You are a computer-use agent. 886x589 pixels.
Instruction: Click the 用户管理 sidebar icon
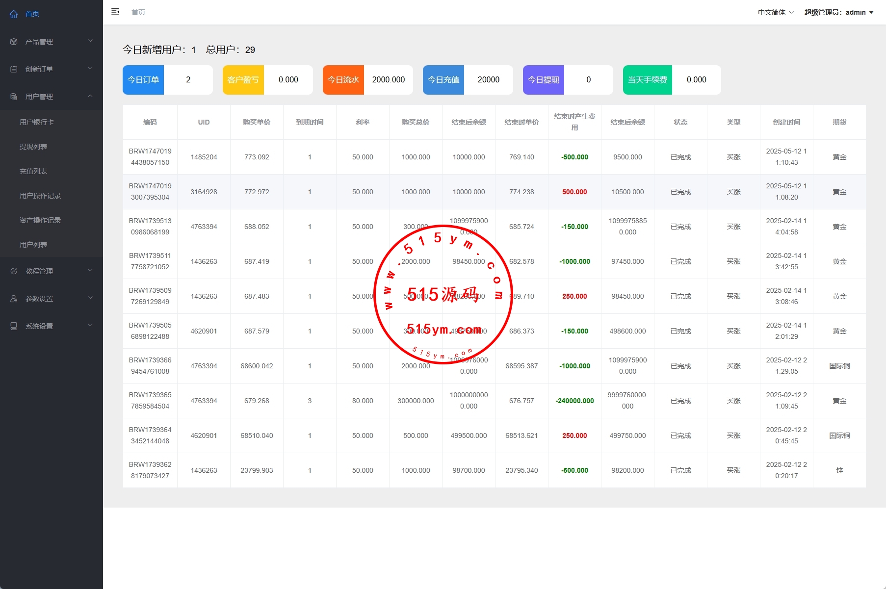14,97
